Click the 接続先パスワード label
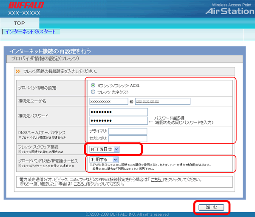Image resolution: width=255 pixels, height=217 pixels. coord(33,116)
